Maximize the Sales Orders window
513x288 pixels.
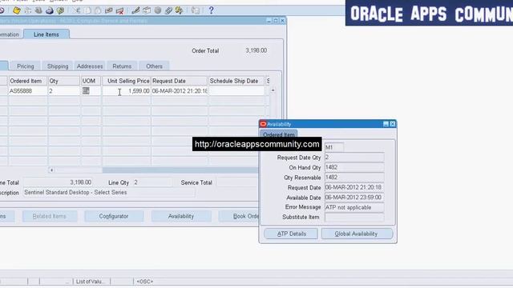[x=276, y=21]
